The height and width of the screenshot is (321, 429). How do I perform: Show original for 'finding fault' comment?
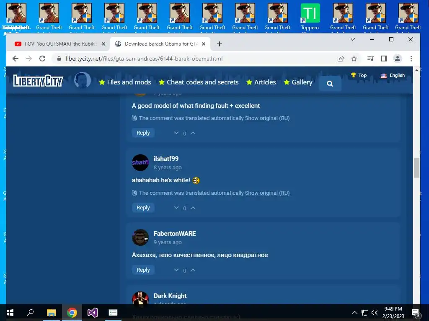[x=267, y=118]
